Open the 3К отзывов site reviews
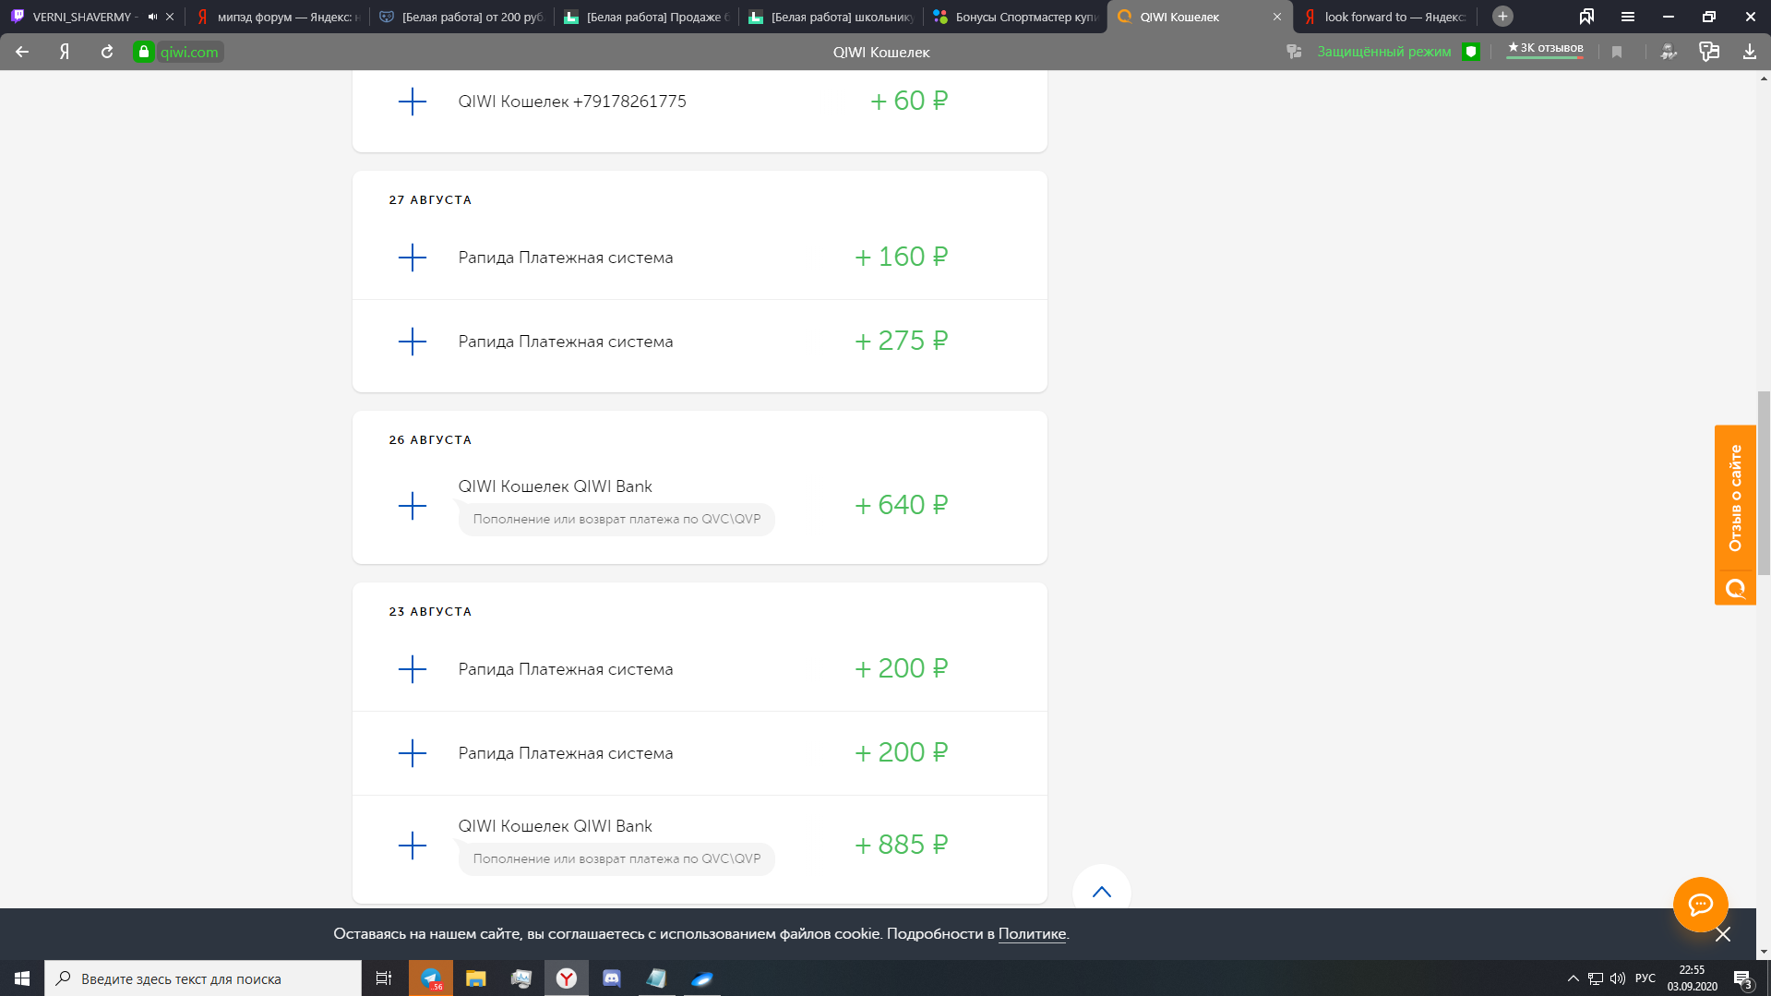Screen dimensions: 1771x996 (x=1546, y=48)
